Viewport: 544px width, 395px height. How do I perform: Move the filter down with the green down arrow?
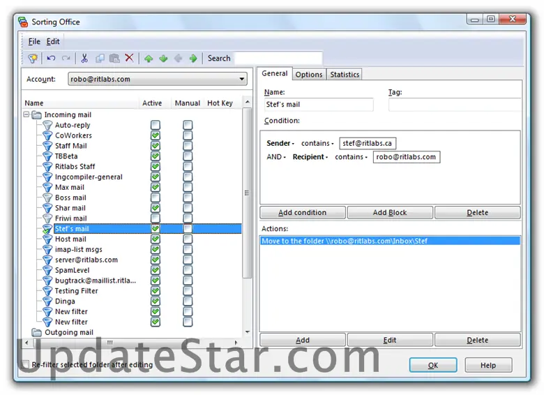click(163, 59)
